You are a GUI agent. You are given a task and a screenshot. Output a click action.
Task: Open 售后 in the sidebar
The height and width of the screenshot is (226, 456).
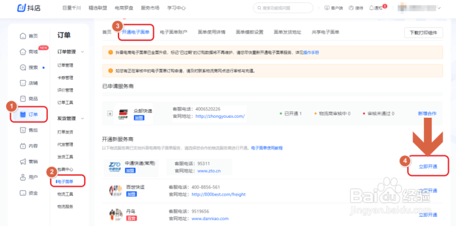click(29, 130)
